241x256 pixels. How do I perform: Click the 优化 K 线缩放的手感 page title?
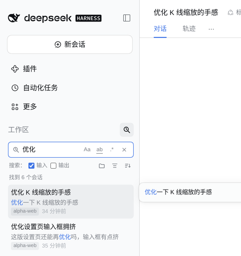[x=186, y=12]
